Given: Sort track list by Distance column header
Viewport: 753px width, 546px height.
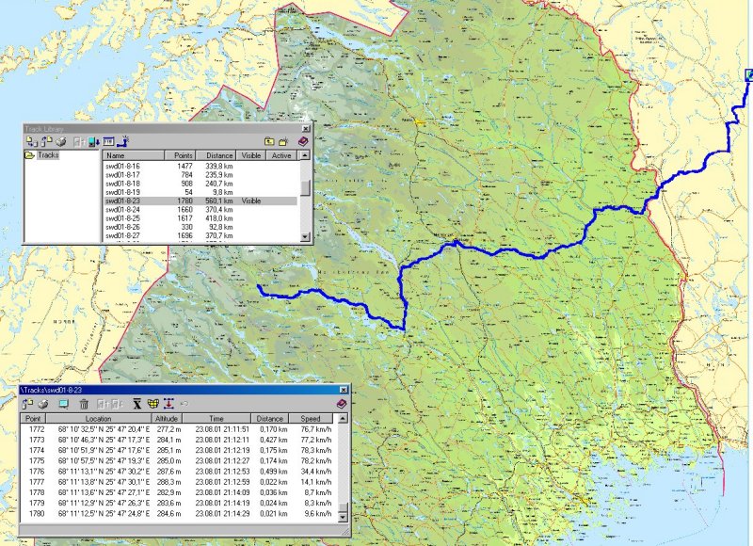Looking at the screenshot, I should click(218, 155).
